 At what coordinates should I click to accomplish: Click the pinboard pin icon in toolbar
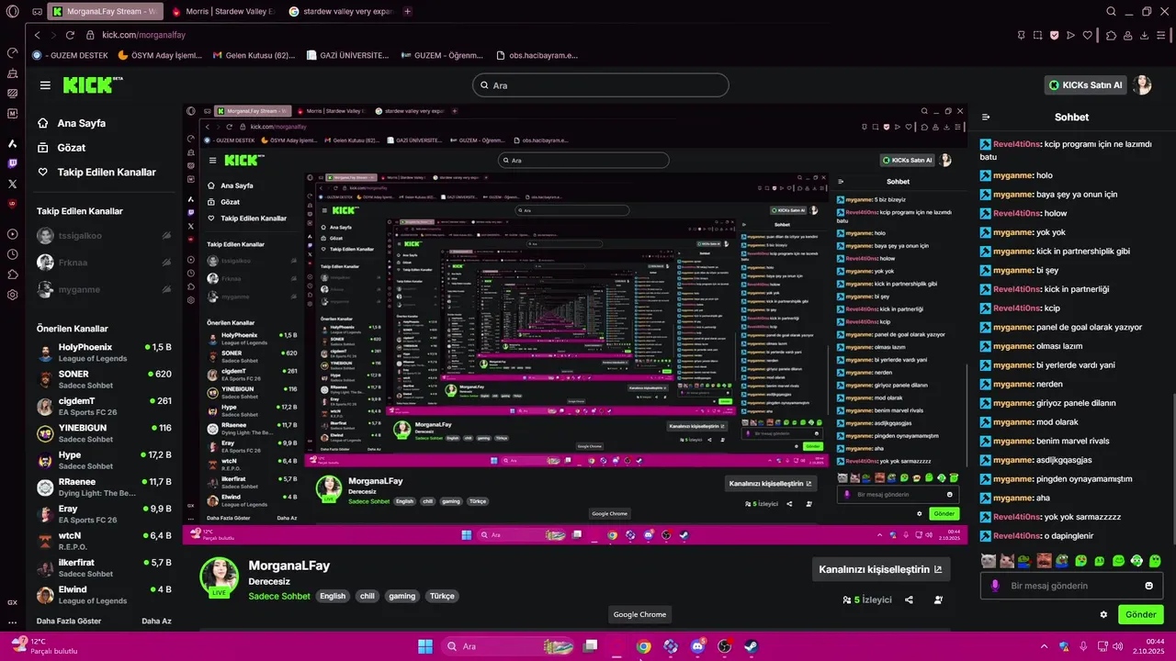[x=1021, y=35]
